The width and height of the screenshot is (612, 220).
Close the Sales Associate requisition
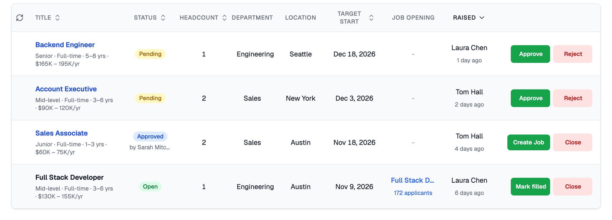573,142
